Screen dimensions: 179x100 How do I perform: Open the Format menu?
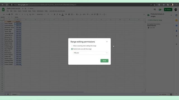[x=25, y=11]
